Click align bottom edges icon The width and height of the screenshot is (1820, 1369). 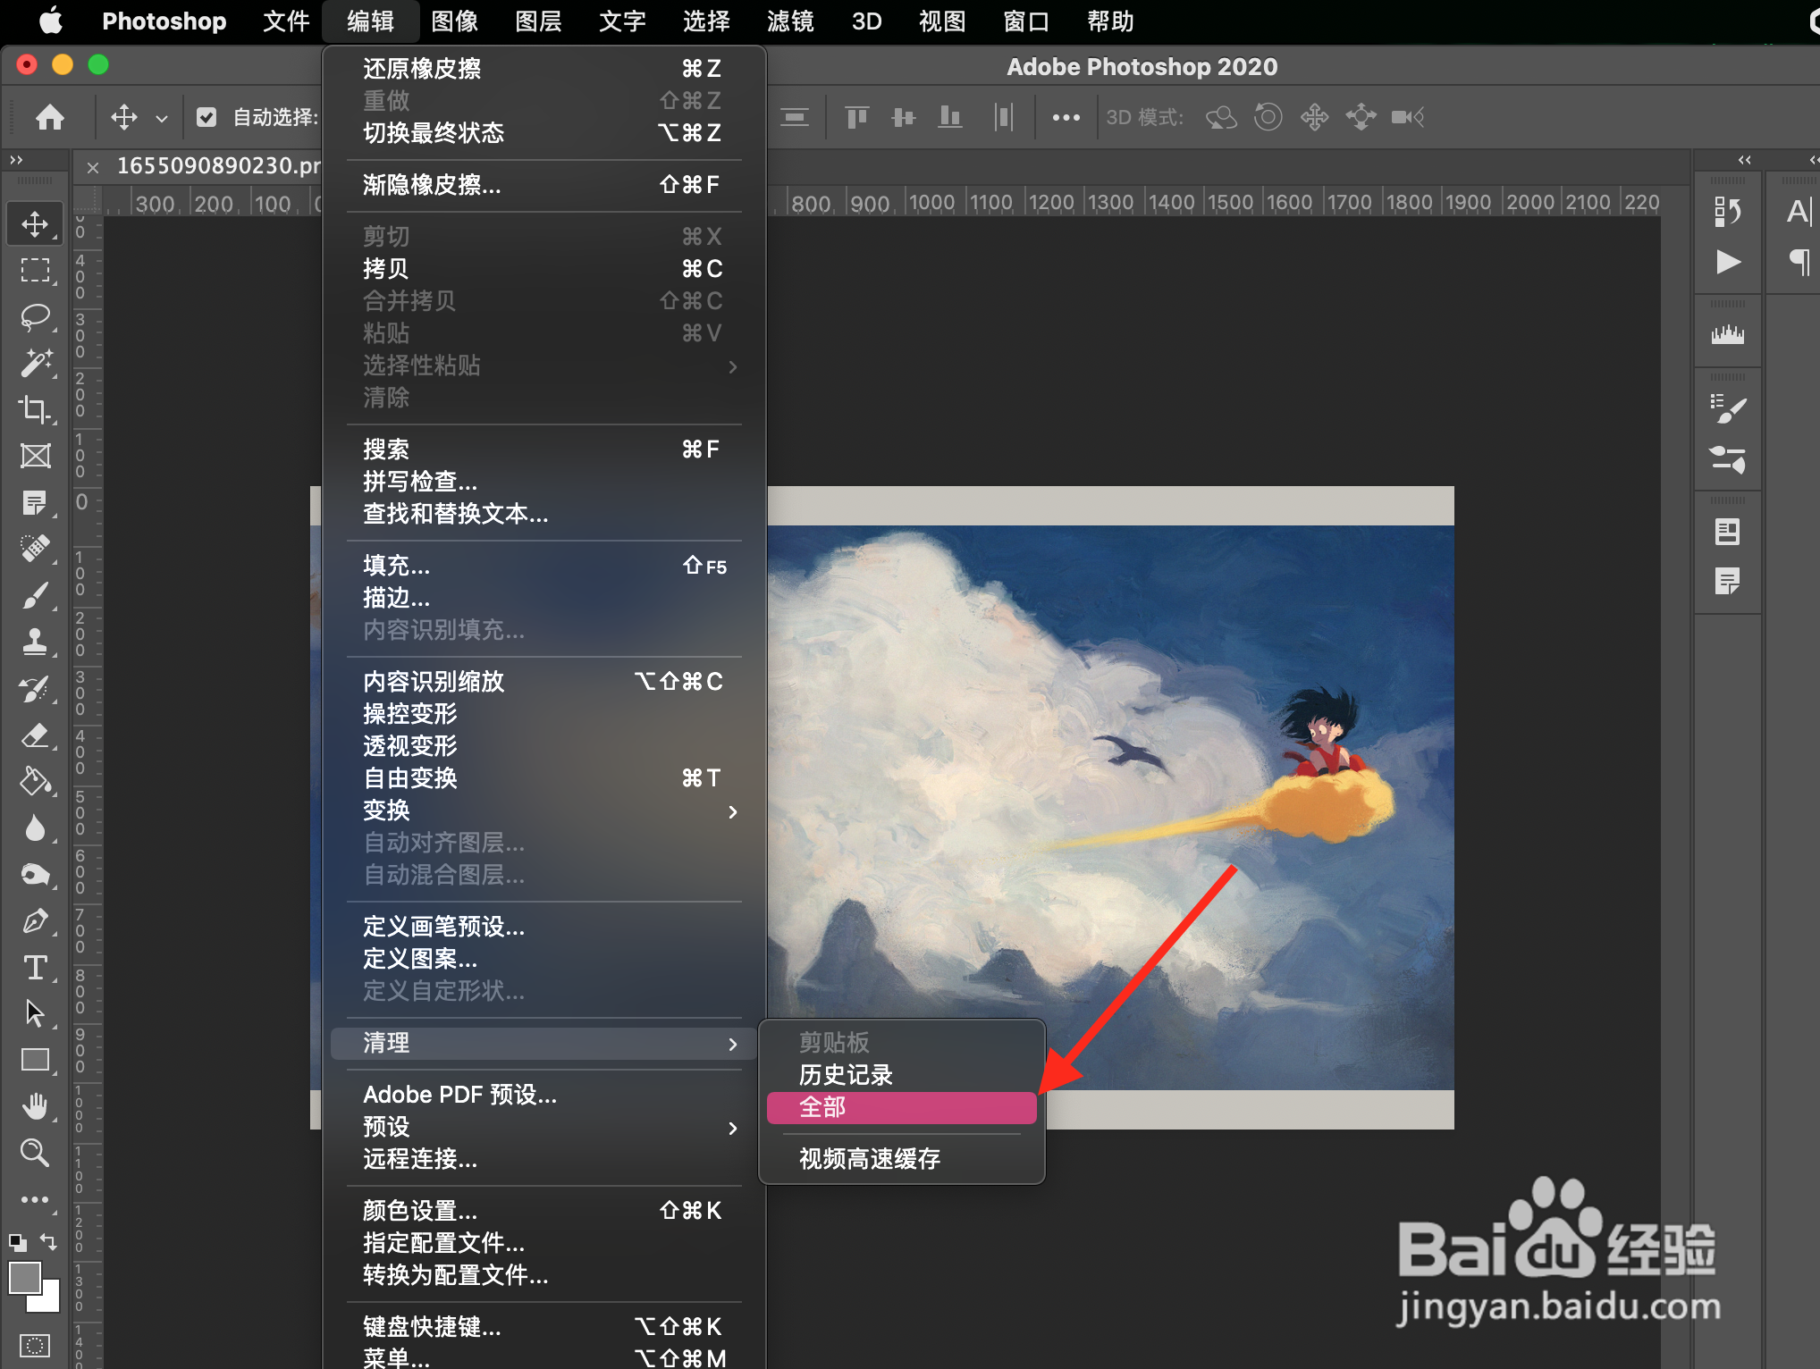(x=949, y=117)
